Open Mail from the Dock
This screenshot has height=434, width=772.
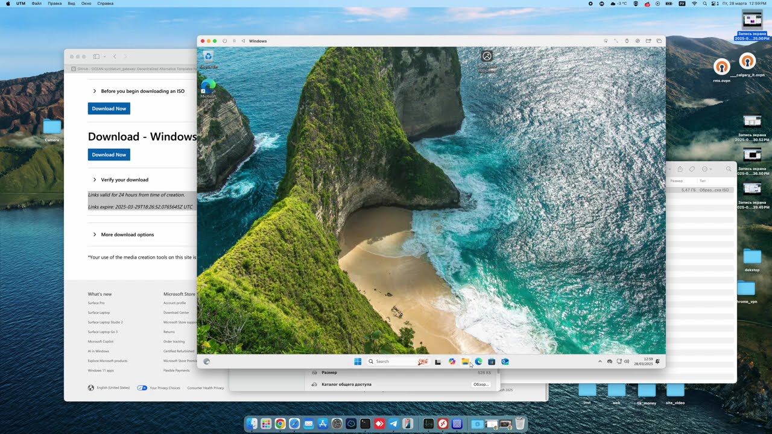point(308,424)
